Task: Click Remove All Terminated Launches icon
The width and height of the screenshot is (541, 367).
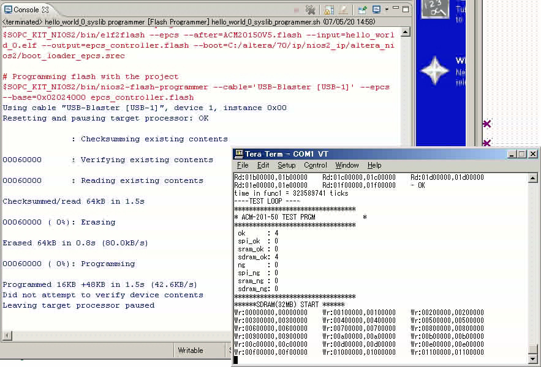Action: 311,10
